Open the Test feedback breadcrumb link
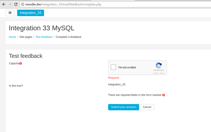The height and width of the screenshot is (132, 211). 44,37
